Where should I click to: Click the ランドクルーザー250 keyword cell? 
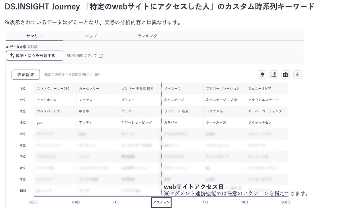[53, 89]
